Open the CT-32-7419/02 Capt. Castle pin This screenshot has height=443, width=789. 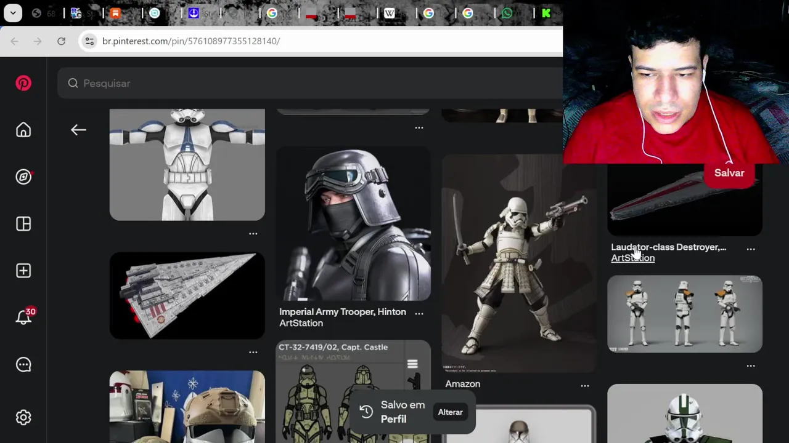[x=353, y=391]
